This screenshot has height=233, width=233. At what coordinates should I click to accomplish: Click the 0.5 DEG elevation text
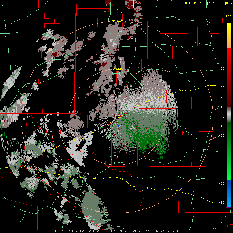(x=118, y=231)
